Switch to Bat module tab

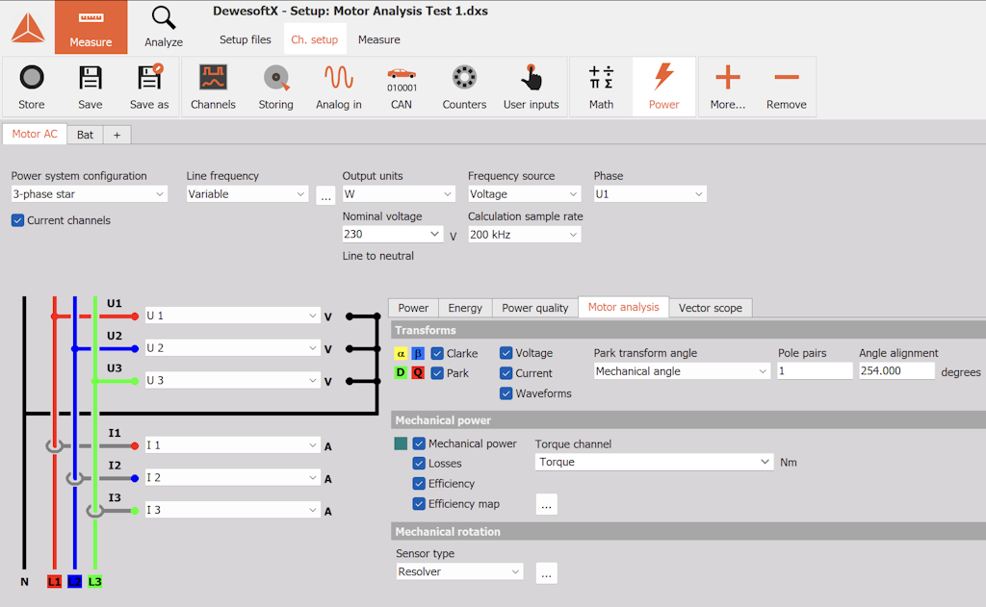coord(85,135)
